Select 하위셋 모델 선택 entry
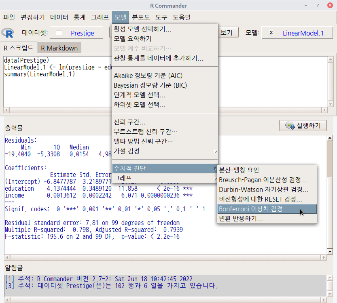This screenshot has height=303, width=337. pyautogui.click(x=165, y=105)
